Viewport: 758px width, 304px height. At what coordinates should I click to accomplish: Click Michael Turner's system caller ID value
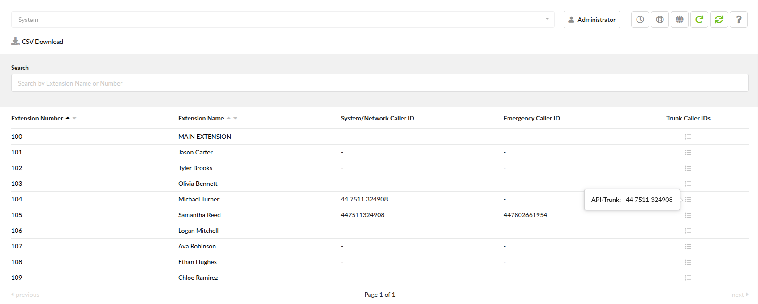tap(364, 199)
